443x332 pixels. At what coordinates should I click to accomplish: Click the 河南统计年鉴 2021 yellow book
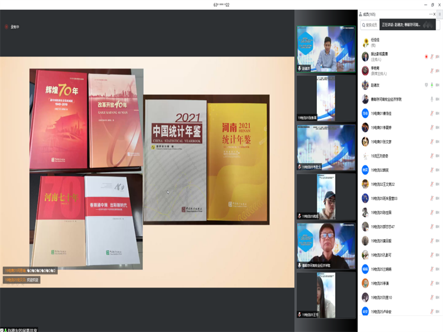click(x=237, y=163)
